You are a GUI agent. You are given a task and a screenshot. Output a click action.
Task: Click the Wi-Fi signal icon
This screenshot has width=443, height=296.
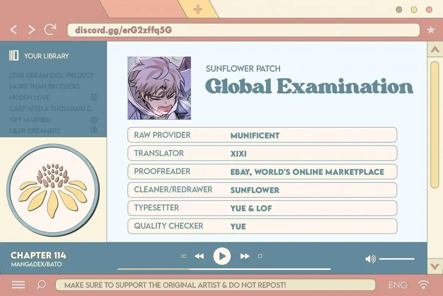pos(424,285)
